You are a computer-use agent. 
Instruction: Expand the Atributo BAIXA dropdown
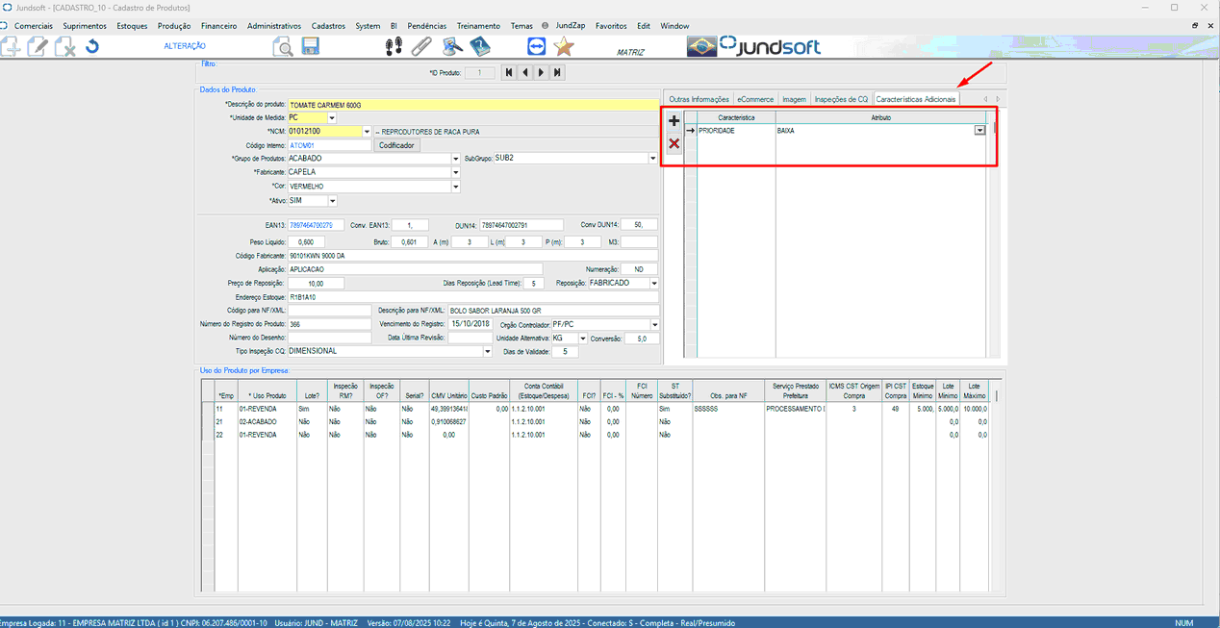[979, 131]
